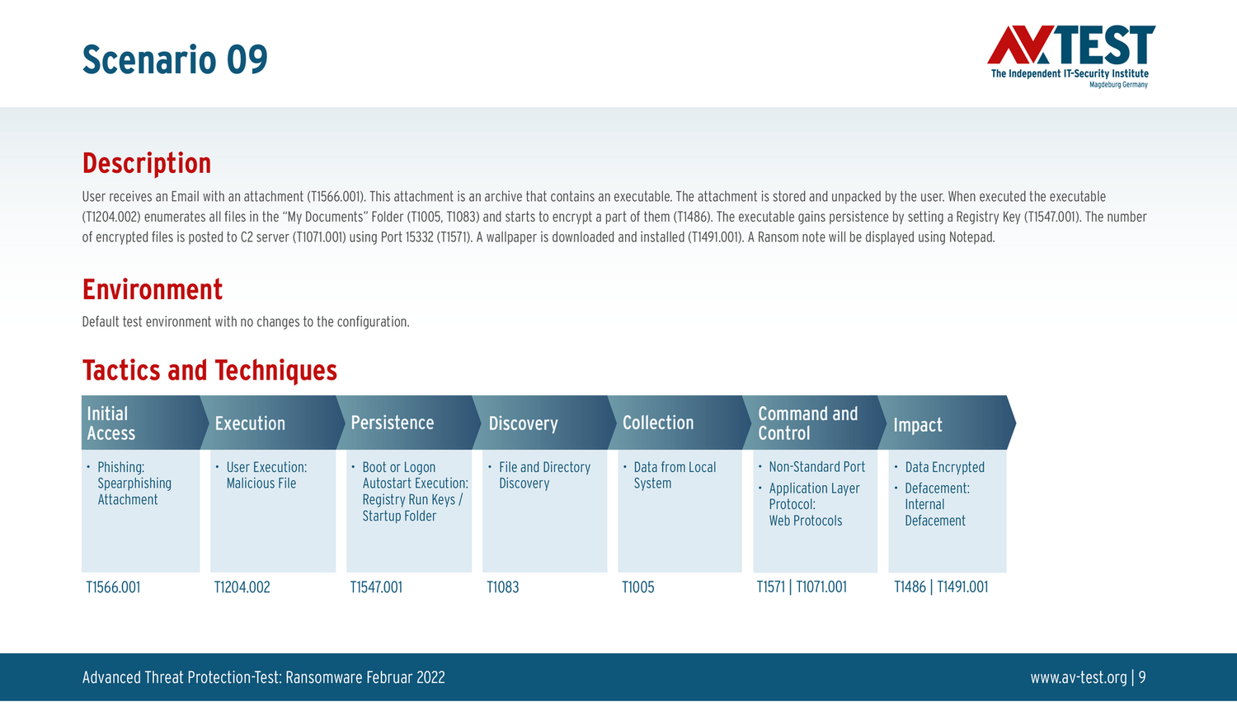The width and height of the screenshot is (1237, 715).
Task: Click Data from Local System entry
Action: [x=675, y=475]
